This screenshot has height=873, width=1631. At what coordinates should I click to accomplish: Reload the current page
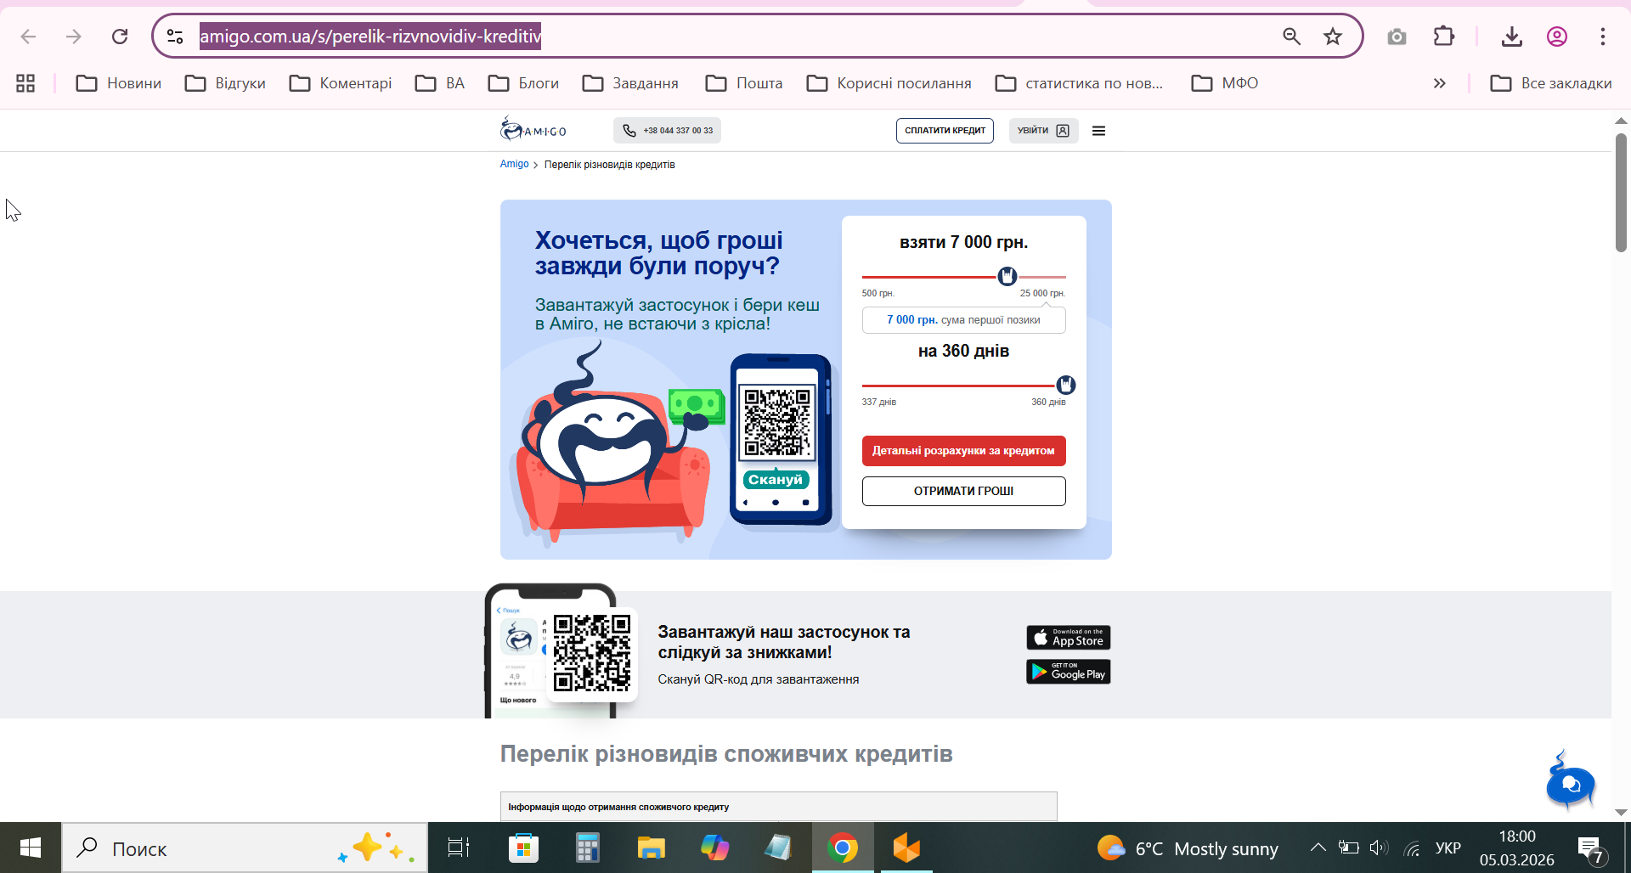click(120, 37)
